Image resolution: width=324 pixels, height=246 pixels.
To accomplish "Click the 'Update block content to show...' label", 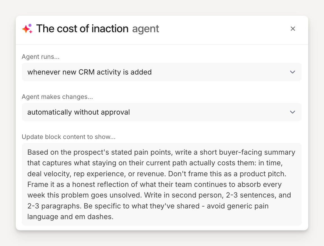I will click(x=69, y=137).
